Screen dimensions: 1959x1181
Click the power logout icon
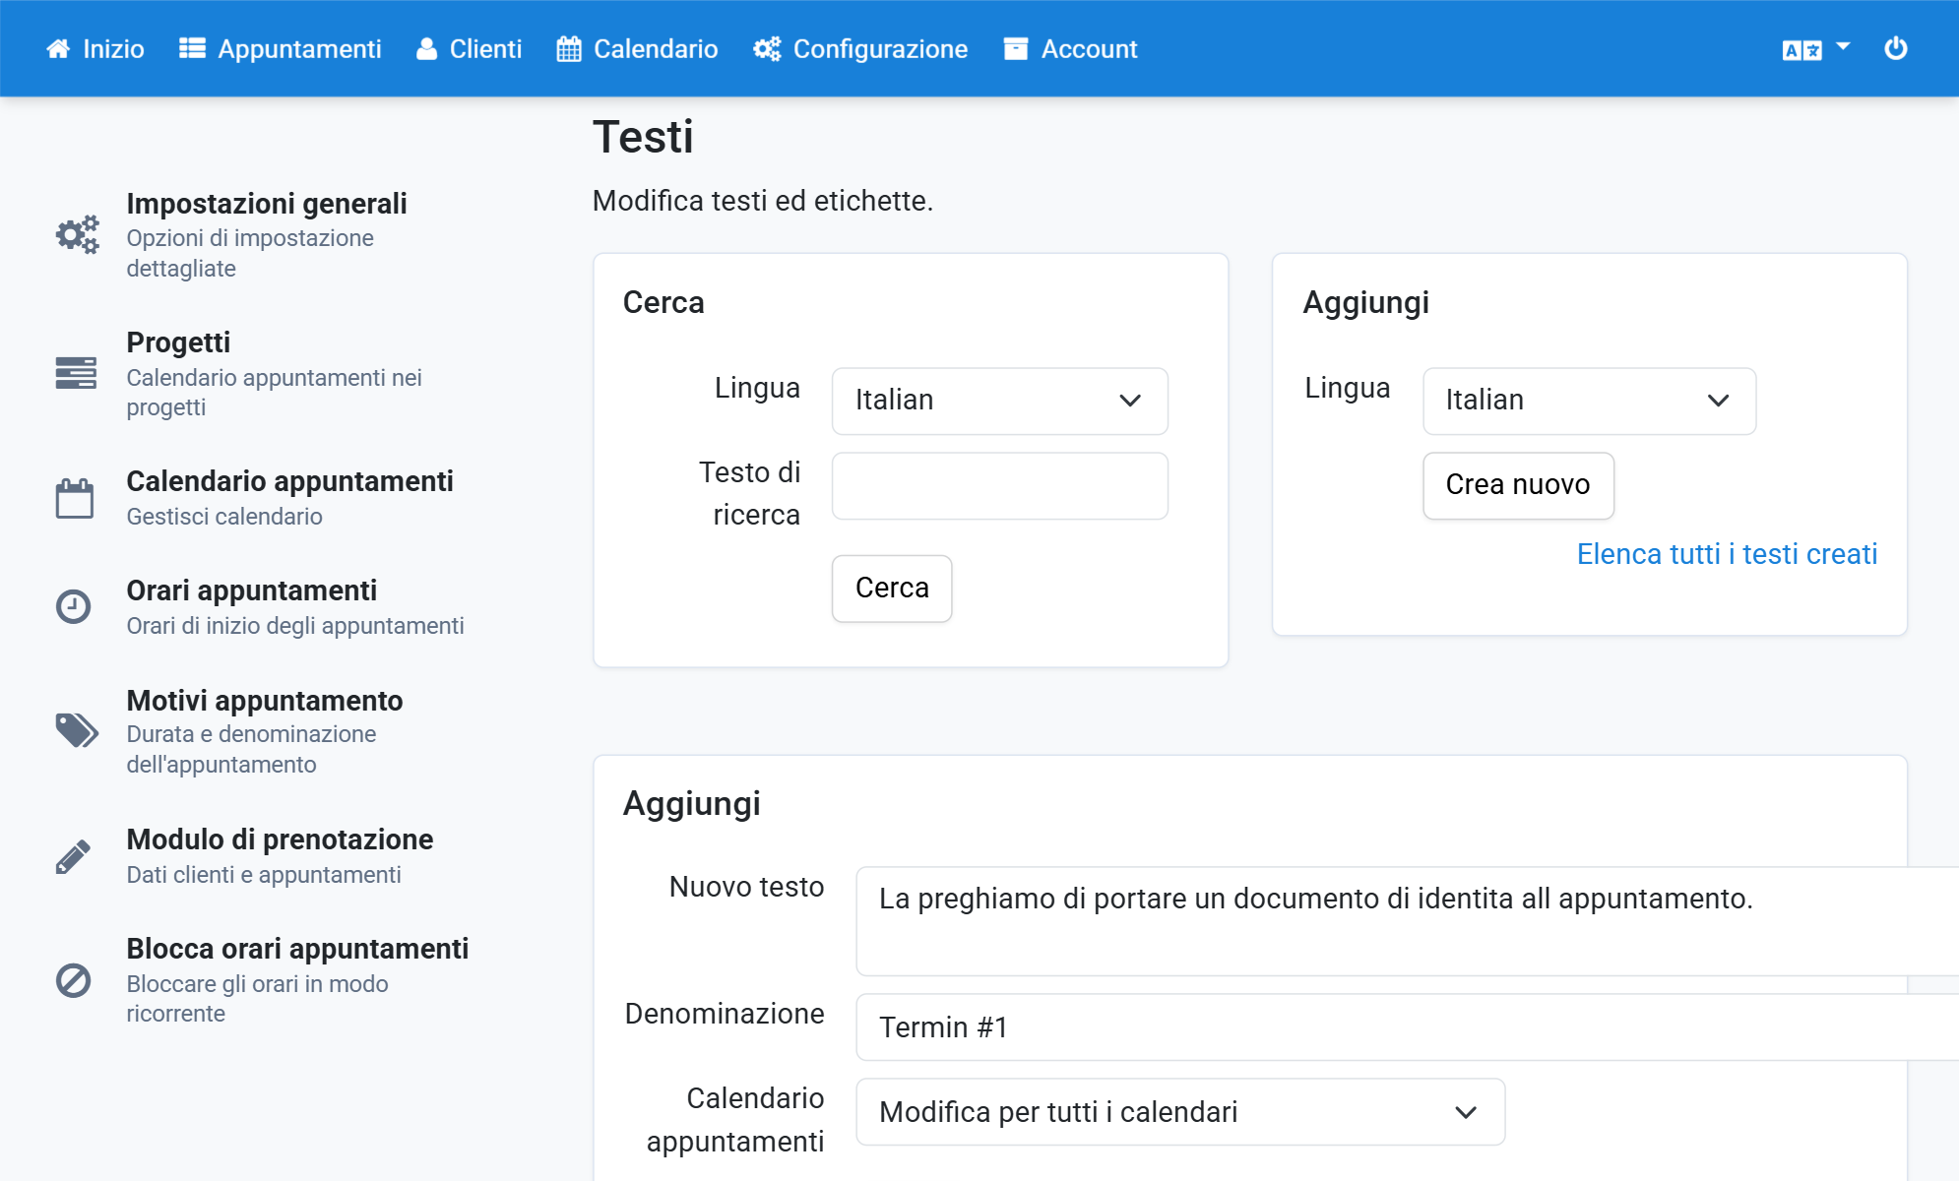1896,48
